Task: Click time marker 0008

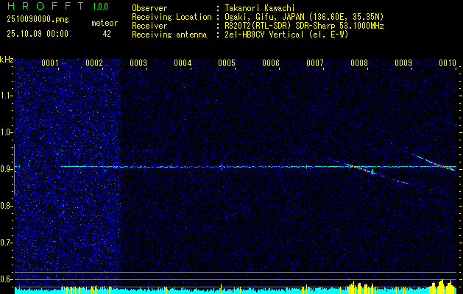Action: click(359, 63)
